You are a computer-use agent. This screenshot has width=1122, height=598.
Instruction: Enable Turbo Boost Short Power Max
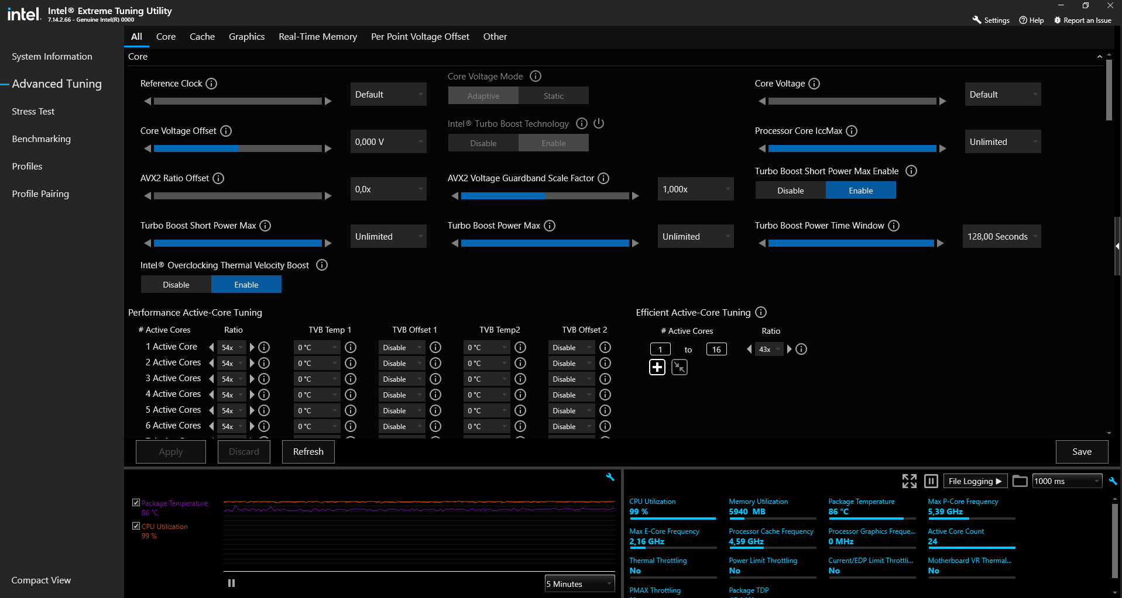[x=861, y=191]
